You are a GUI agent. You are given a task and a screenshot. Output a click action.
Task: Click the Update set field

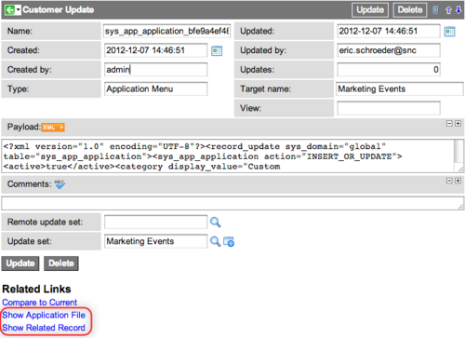click(155, 241)
